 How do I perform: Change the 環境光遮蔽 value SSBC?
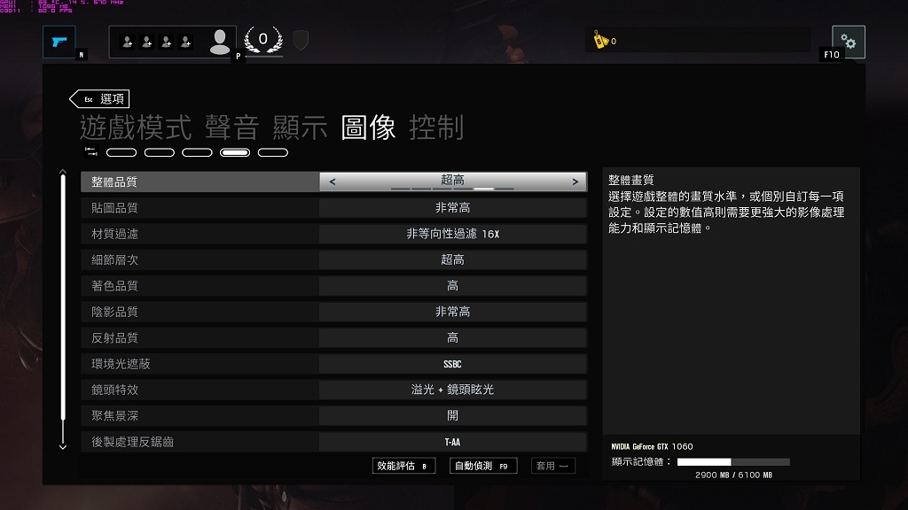pos(453,364)
